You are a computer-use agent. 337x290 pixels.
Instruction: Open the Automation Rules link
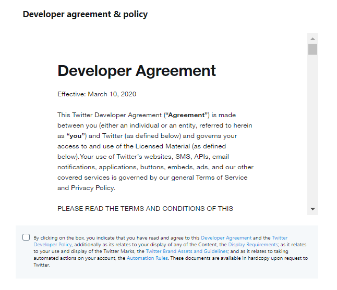click(x=147, y=258)
